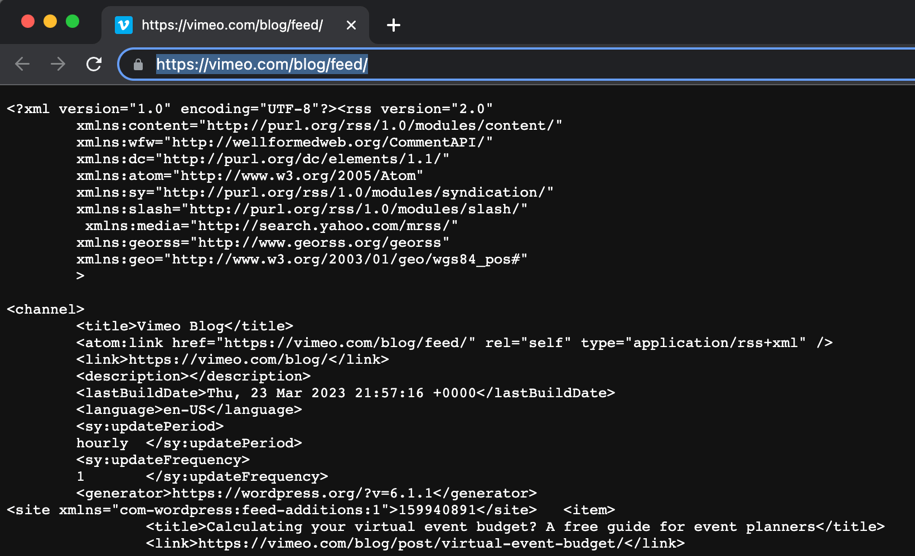This screenshot has width=915, height=556.
Task: Click the Vimeo Blog title element
Action: click(x=185, y=326)
